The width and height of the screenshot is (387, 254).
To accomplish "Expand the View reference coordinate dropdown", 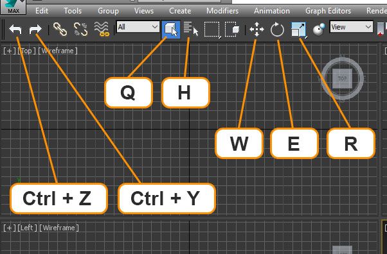I will click(351, 26).
